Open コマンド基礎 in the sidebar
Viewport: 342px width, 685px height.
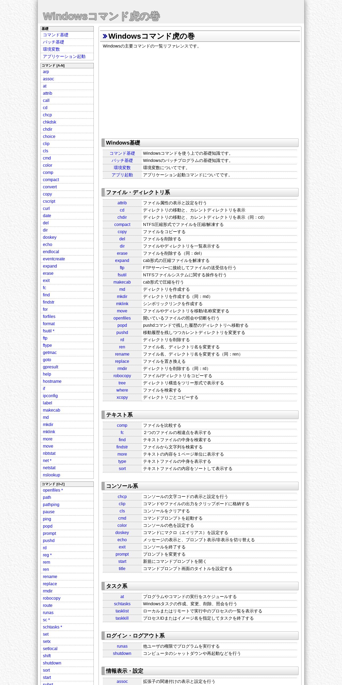pos(55,35)
